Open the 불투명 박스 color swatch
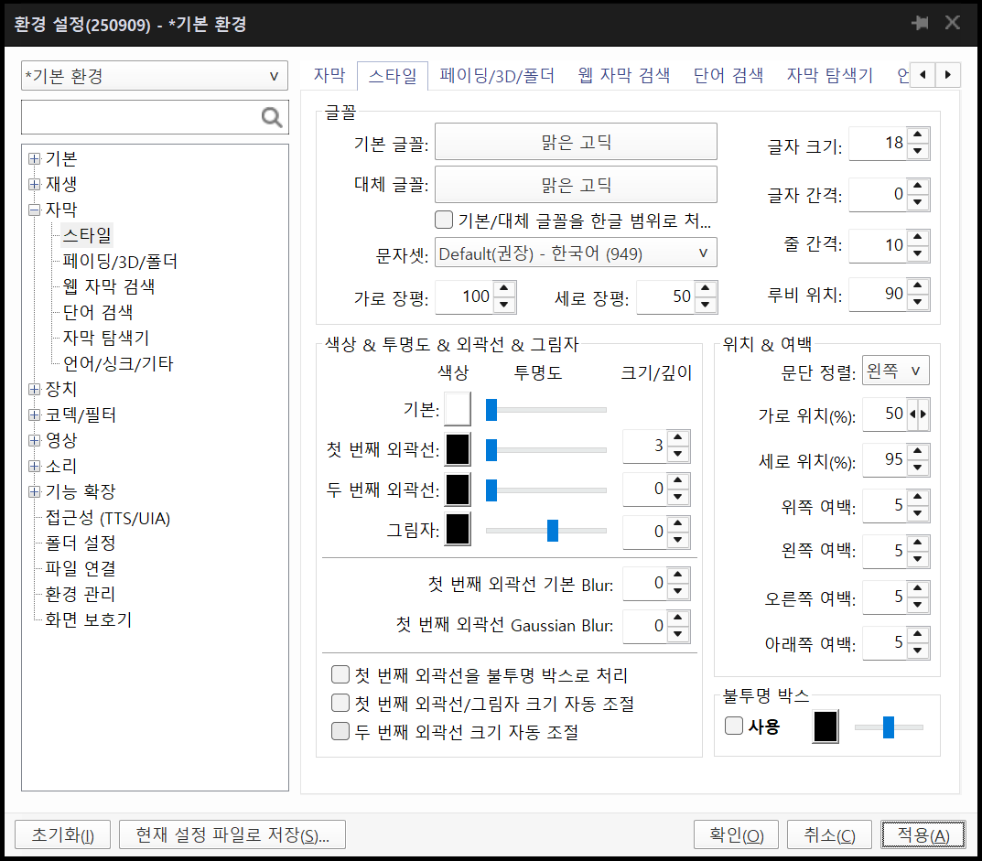 point(826,727)
